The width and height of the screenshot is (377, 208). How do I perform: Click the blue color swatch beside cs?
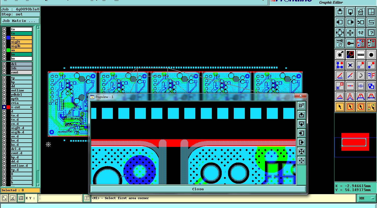[8, 38]
